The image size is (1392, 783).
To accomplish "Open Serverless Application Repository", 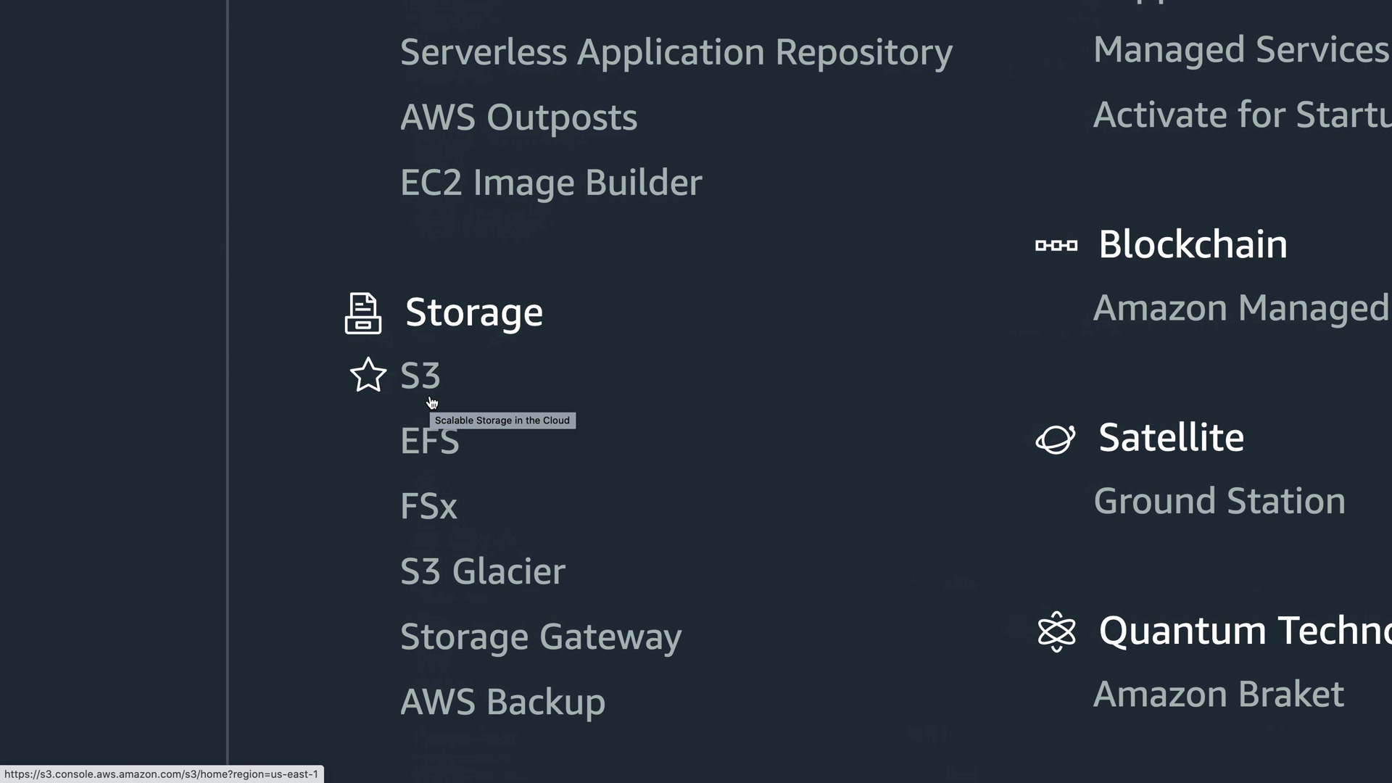I will (x=676, y=53).
